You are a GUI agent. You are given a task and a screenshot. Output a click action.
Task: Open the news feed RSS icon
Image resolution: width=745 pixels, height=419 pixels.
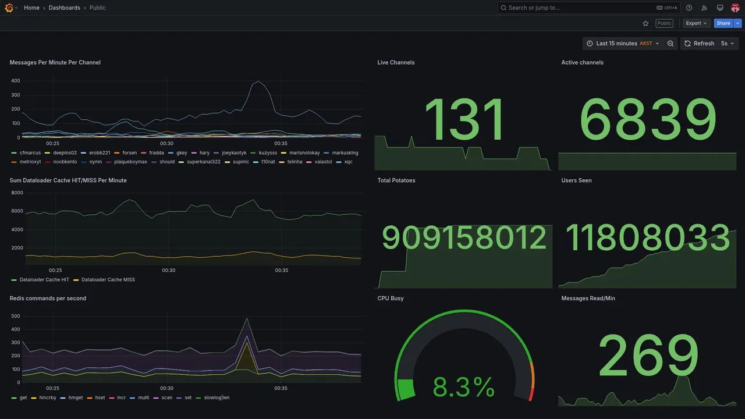click(x=704, y=8)
